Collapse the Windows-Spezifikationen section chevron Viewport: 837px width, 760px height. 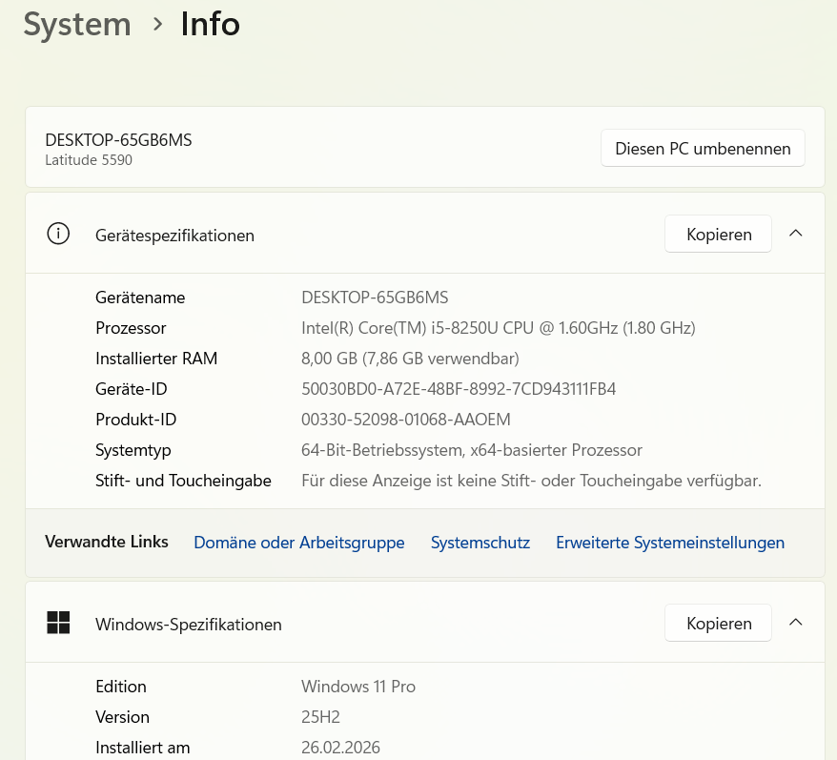click(795, 622)
